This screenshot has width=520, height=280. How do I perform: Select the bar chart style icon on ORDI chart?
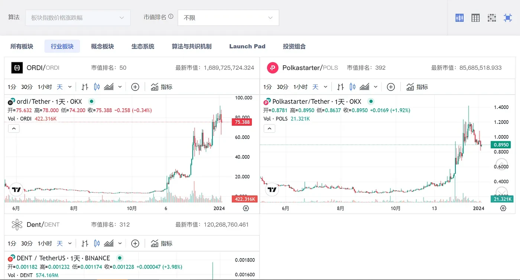coord(84,86)
